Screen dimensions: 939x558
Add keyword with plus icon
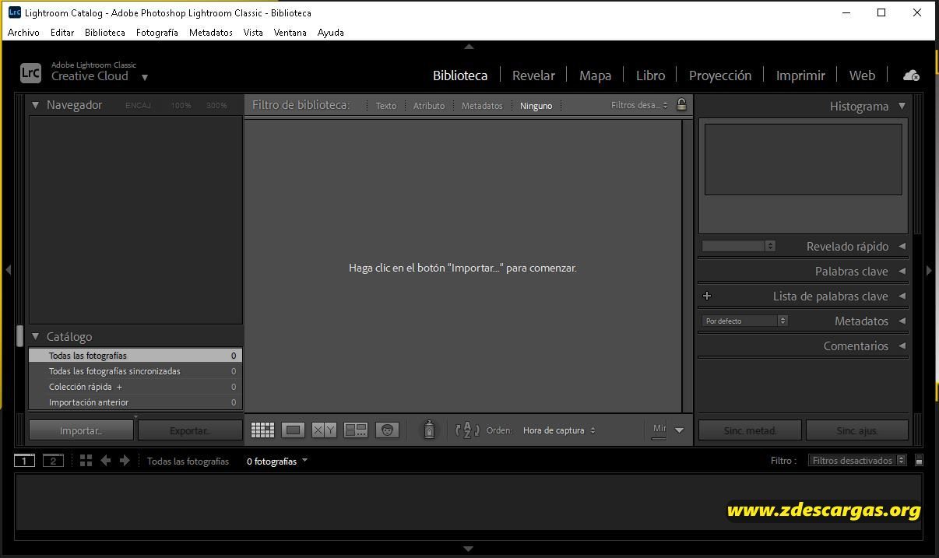click(707, 296)
